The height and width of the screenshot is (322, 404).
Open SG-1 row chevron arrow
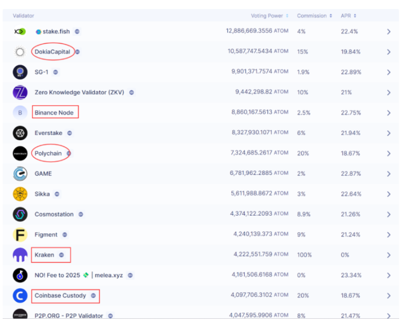pyautogui.click(x=389, y=72)
